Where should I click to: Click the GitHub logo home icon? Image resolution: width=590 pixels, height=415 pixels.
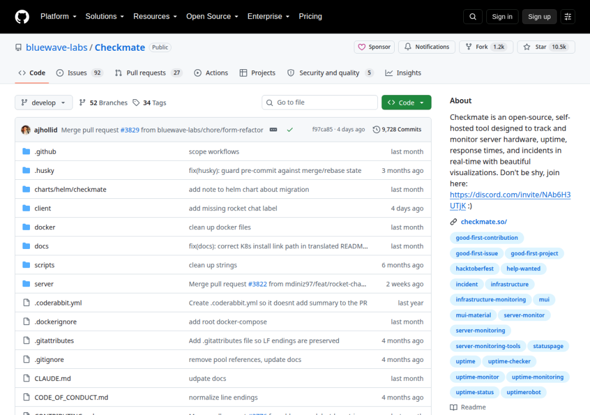click(x=22, y=17)
